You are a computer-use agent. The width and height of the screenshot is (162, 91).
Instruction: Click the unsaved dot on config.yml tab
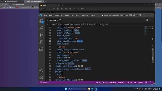(60, 20)
